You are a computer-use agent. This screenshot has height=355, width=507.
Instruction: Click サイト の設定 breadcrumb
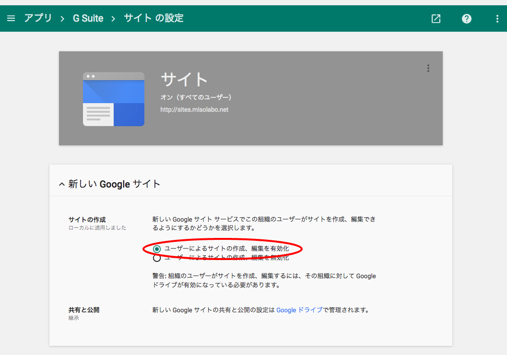pos(153,18)
